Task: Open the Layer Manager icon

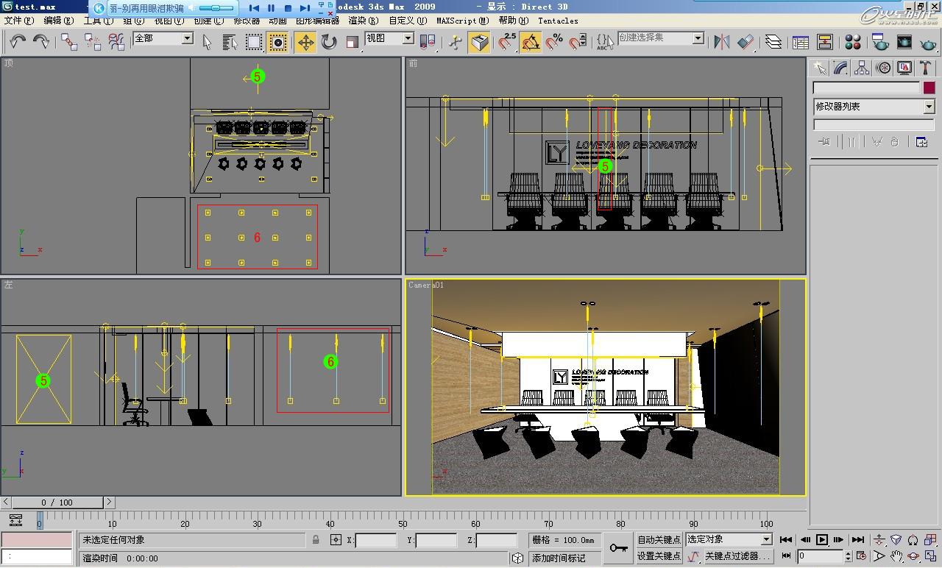Action: 773,42
